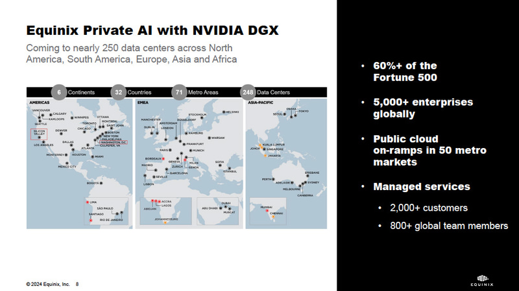Click the red-boxed 'Silicon Valley' label

point(39,134)
